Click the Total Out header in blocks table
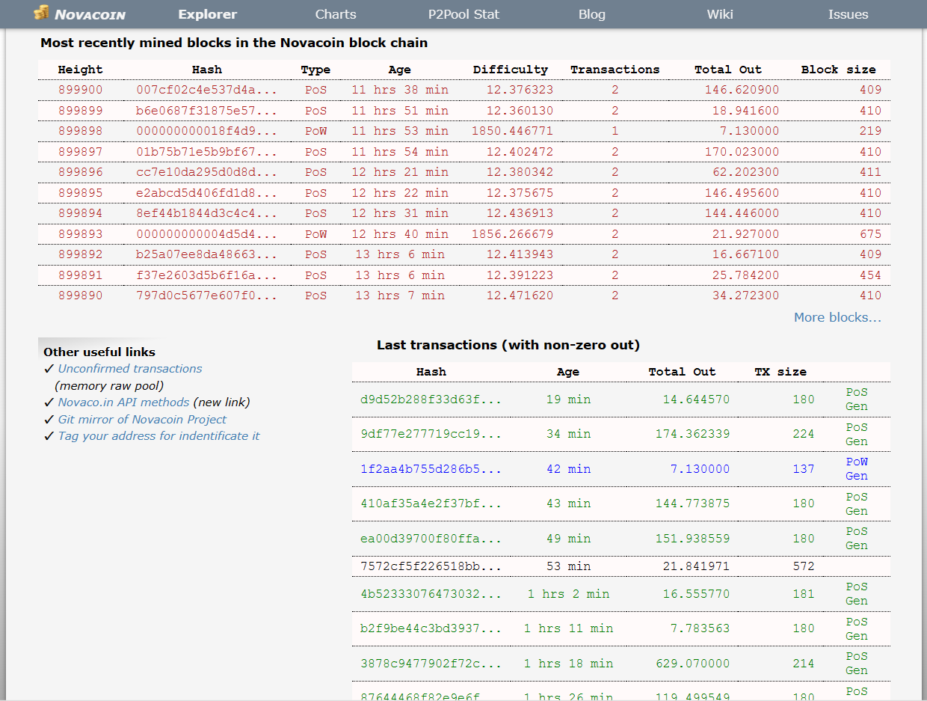Image resolution: width=927 pixels, height=701 pixels. (x=727, y=70)
